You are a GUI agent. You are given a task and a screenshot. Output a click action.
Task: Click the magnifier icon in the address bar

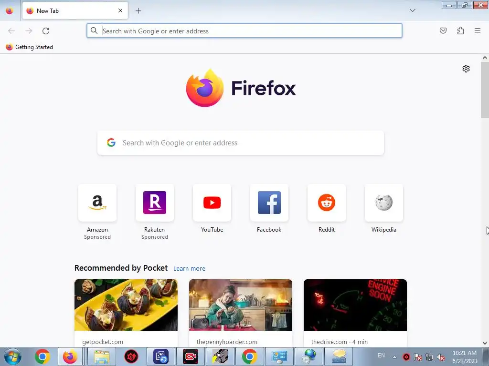tap(94, 30)
